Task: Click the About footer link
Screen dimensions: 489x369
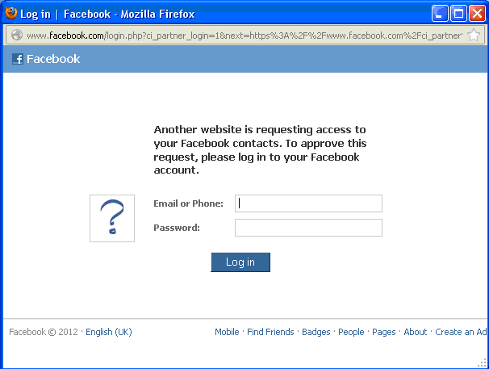Action: [416, 332]
